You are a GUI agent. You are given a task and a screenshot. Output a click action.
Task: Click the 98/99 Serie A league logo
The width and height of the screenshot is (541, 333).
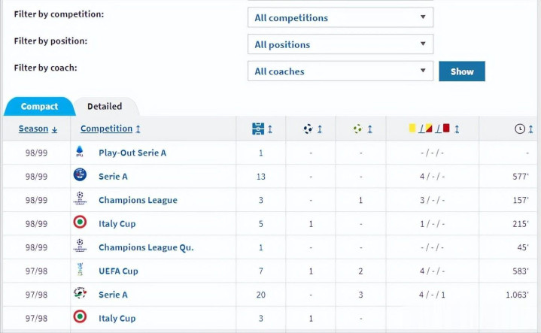(x=80, y=175)
